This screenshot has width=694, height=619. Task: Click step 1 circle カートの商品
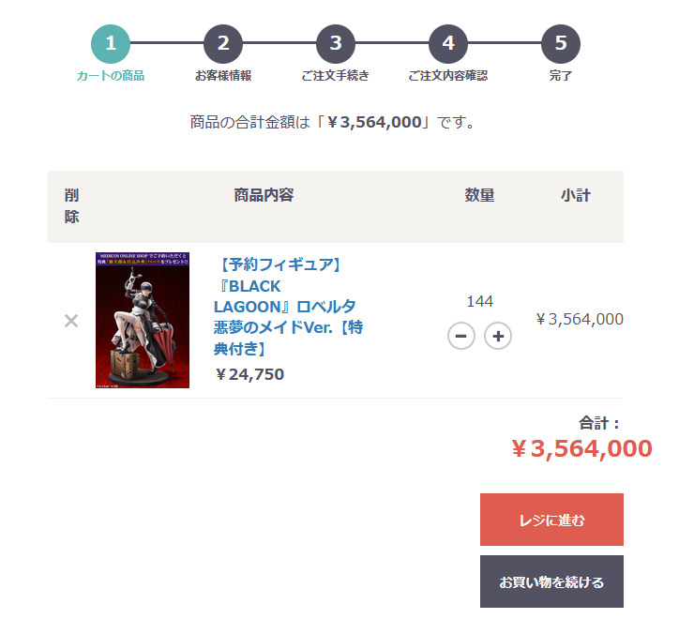pos(111,43)
